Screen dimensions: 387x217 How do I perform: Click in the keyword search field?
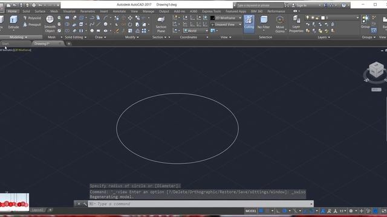tap(259, 5)
